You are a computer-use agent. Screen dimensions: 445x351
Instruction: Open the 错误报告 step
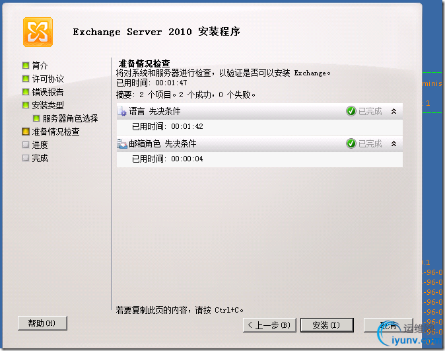[48, 92]
